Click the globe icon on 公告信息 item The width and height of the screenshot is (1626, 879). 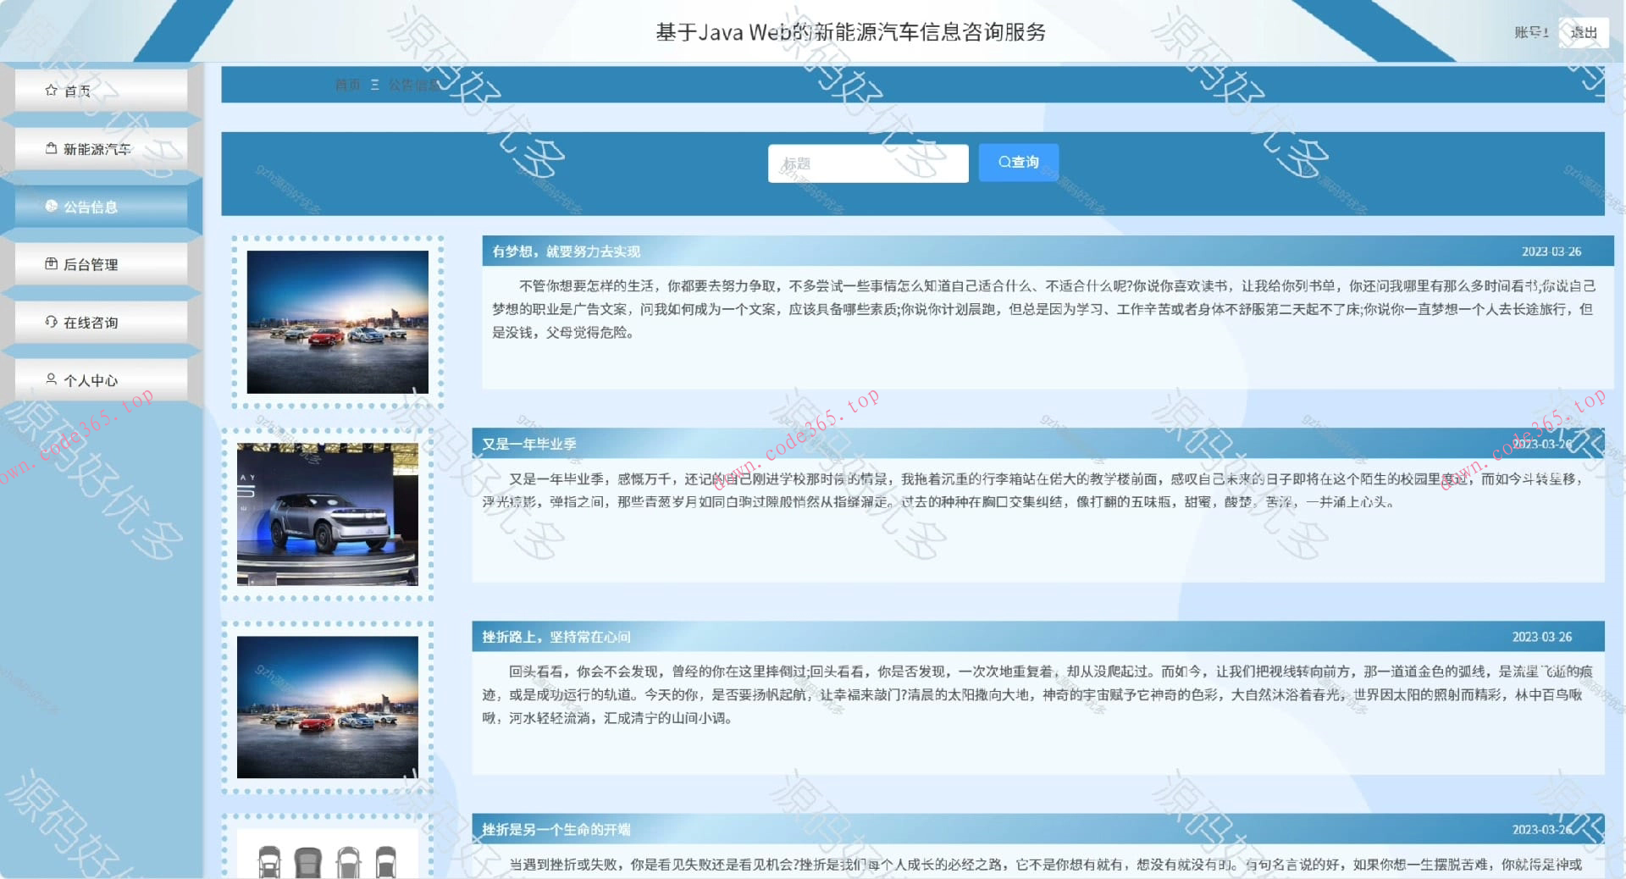[51, 207]
